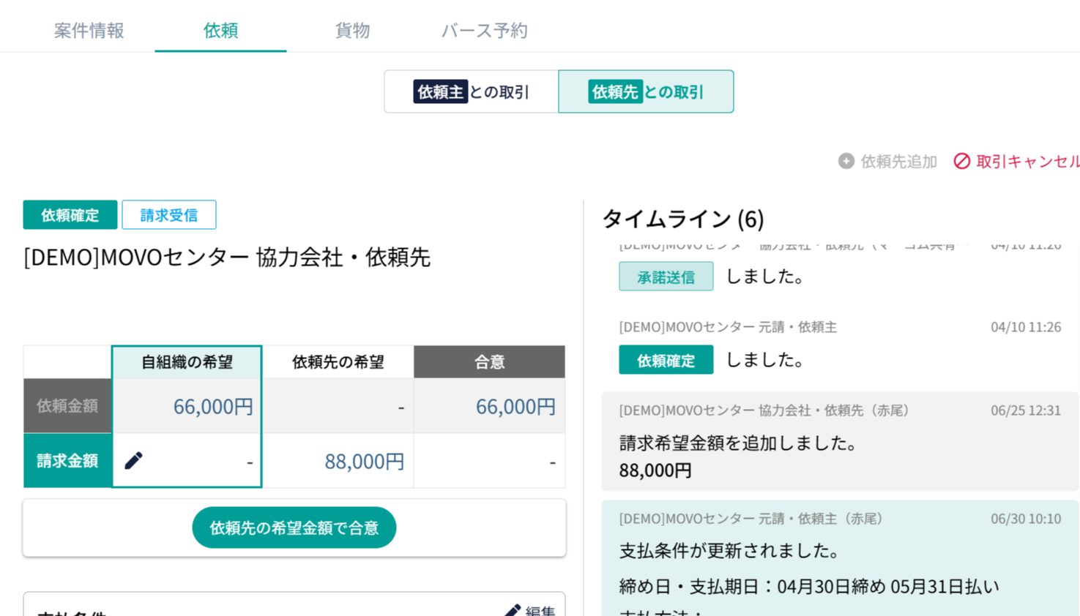1080x616 pixels.
Task: Click the 依頼先追加 label
Action: (x=898, y=161)
